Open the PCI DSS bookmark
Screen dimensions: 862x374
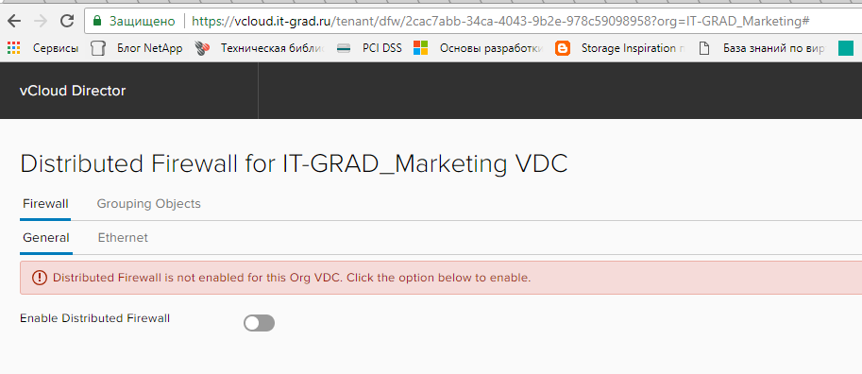(x=369, y=48)
